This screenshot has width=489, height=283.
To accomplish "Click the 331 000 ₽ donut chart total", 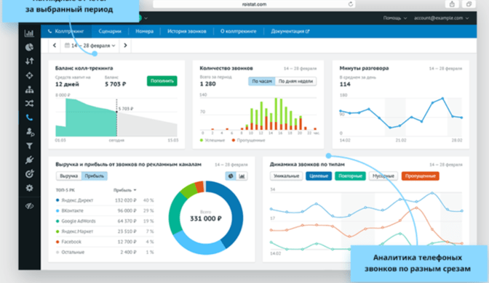I will (x=206, y=218).
